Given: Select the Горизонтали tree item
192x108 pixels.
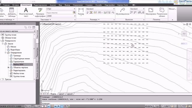Looking at the screenshot, I should (19, 61).
